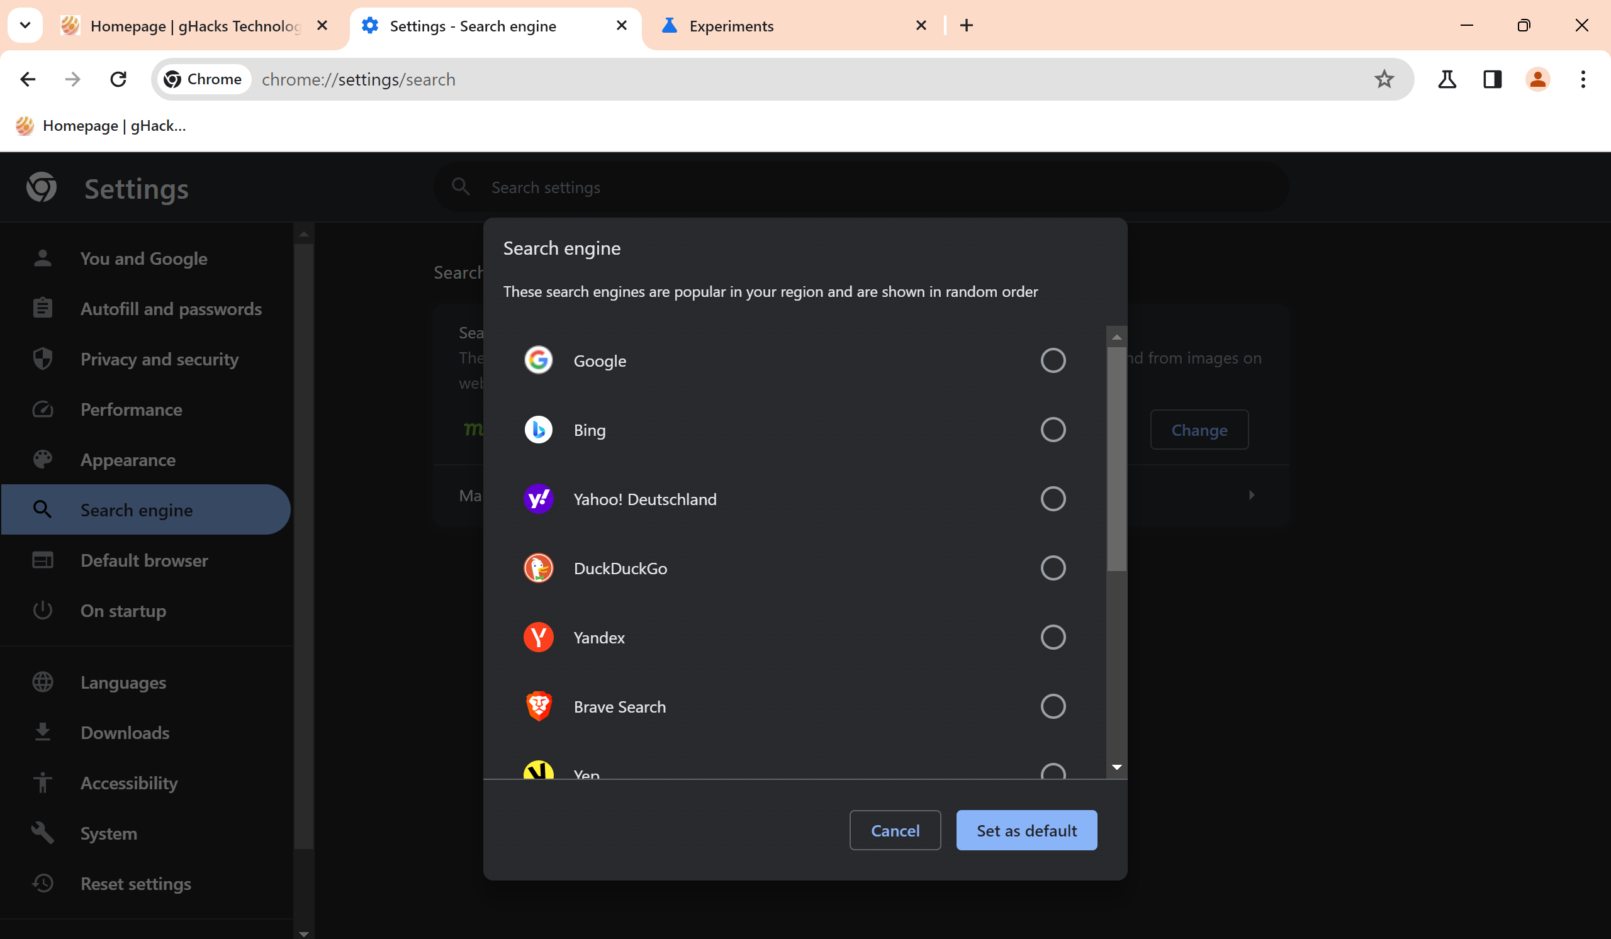Open the Privacy and security settings
Image resolution: width=1611 pixels, height=939 pixels.
pos(159,359)
